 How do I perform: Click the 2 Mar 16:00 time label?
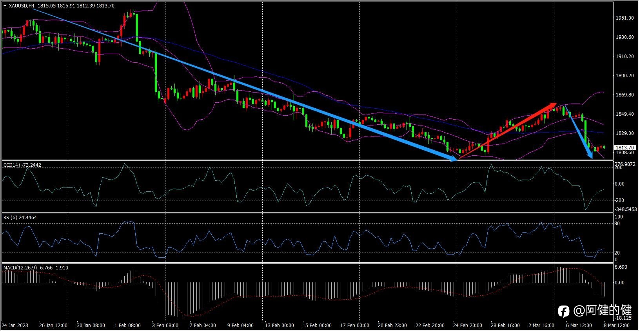(541, 326)
